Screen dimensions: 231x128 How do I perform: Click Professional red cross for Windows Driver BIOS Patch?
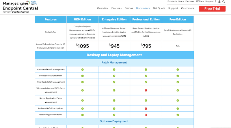[146, 90]
